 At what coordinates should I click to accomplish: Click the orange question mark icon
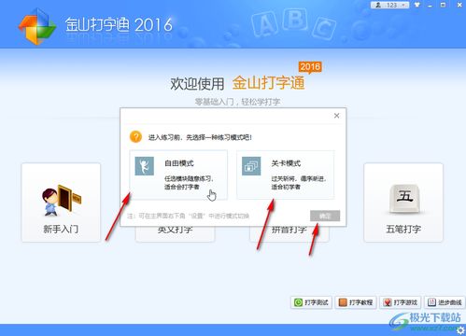135,136
